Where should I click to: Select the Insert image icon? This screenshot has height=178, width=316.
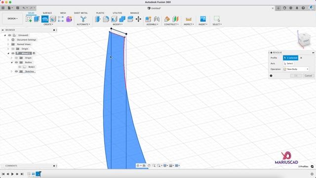coord(203,19)
